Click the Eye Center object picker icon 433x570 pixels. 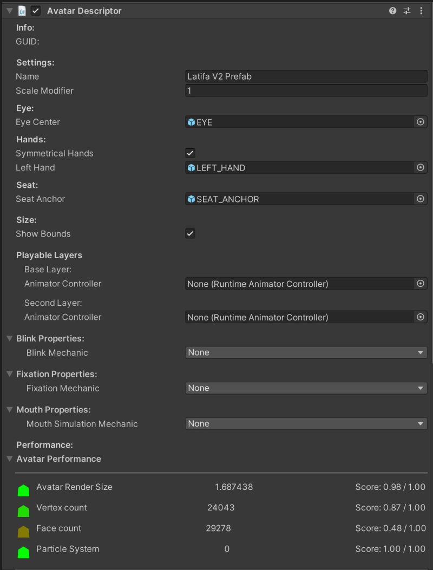[421, 122]
